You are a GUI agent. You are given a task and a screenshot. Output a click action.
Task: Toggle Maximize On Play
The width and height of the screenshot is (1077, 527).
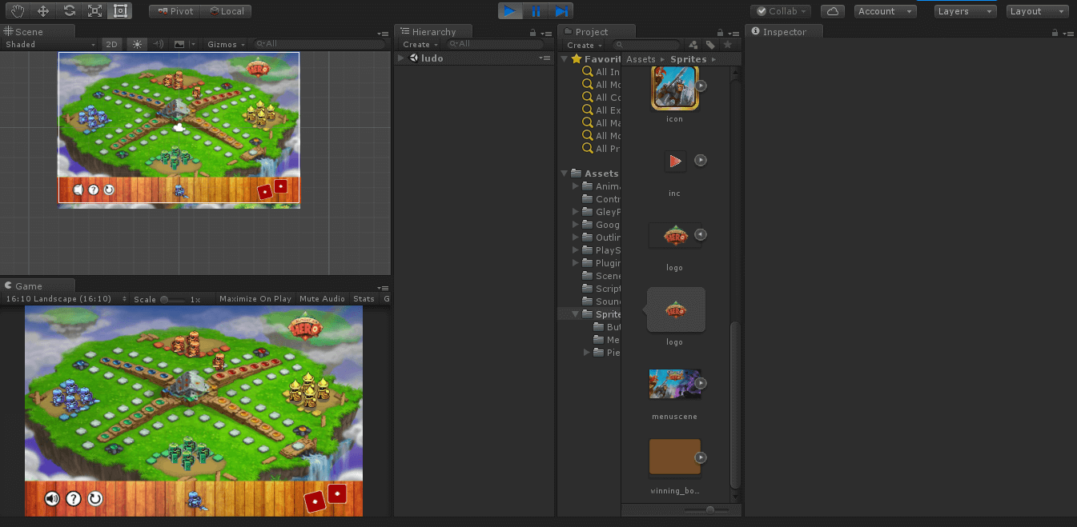tap(255, 299)
